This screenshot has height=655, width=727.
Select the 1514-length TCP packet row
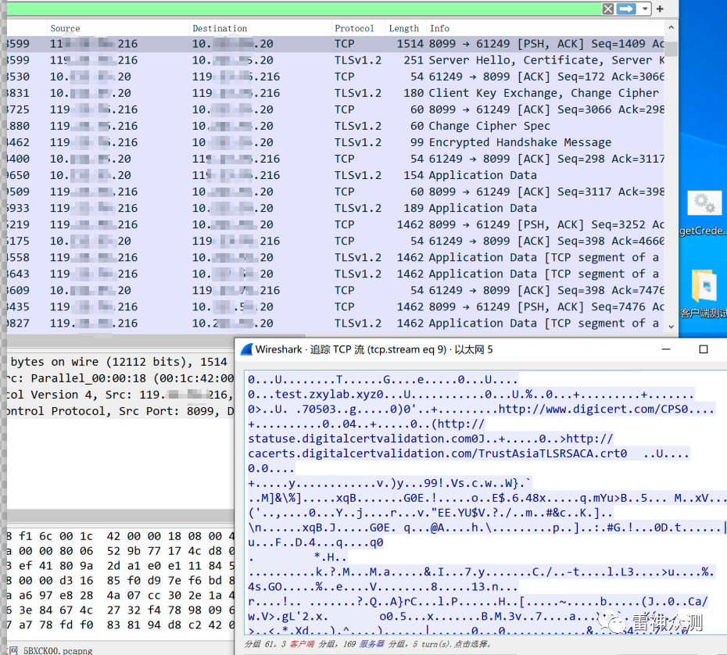[335, 44]
